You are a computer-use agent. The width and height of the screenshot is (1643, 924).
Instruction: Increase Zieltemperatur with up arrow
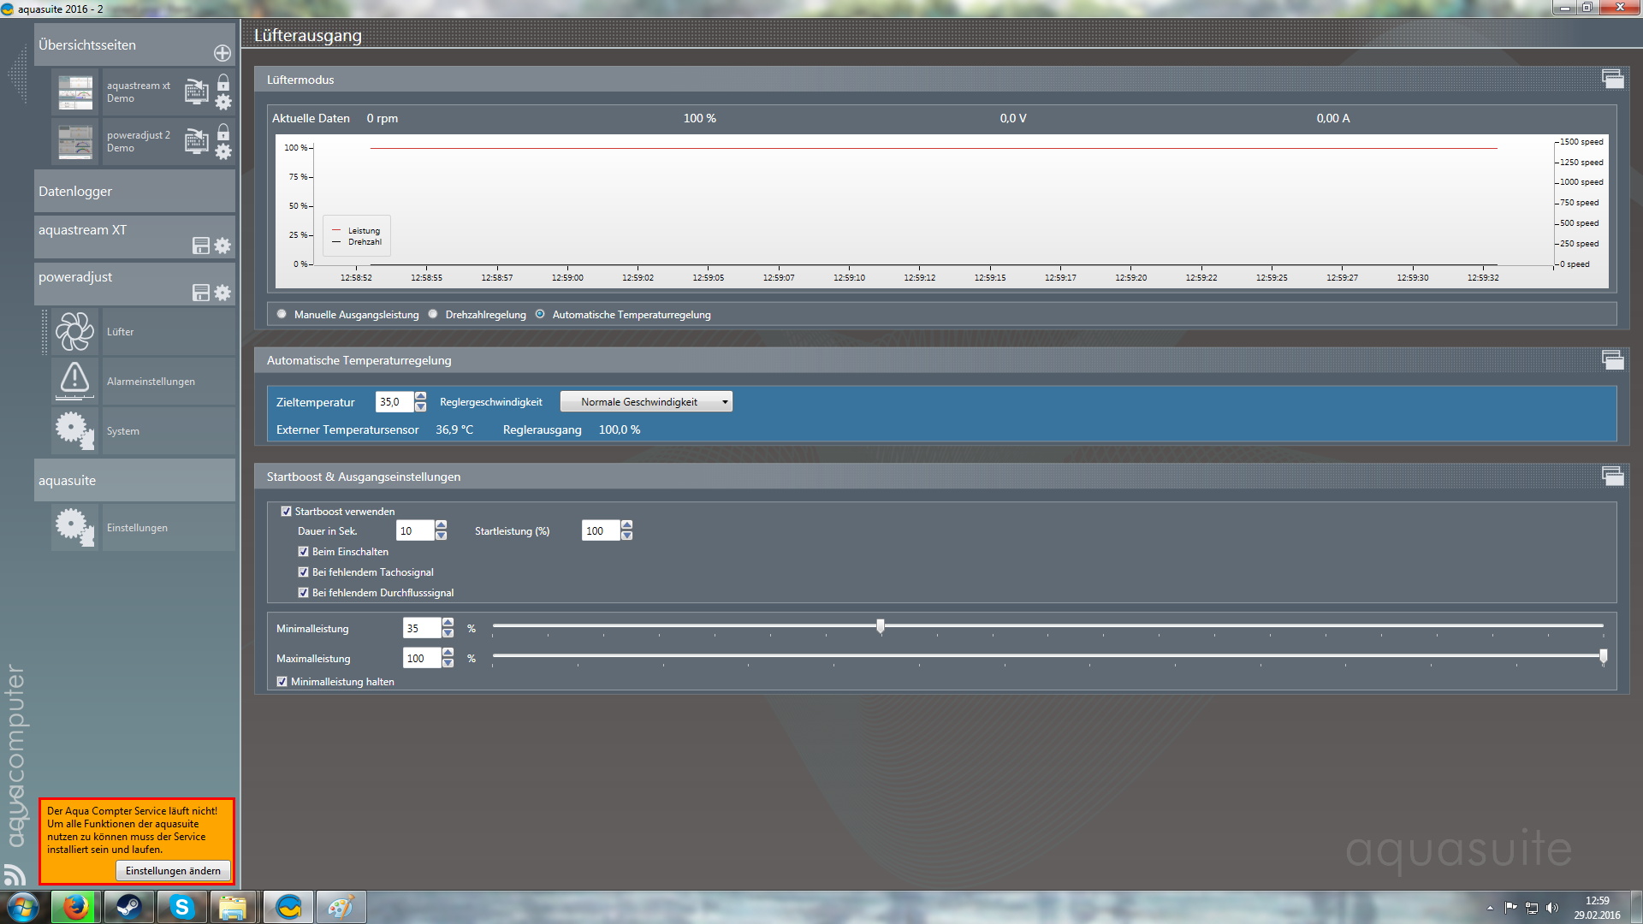click(420, 396)
